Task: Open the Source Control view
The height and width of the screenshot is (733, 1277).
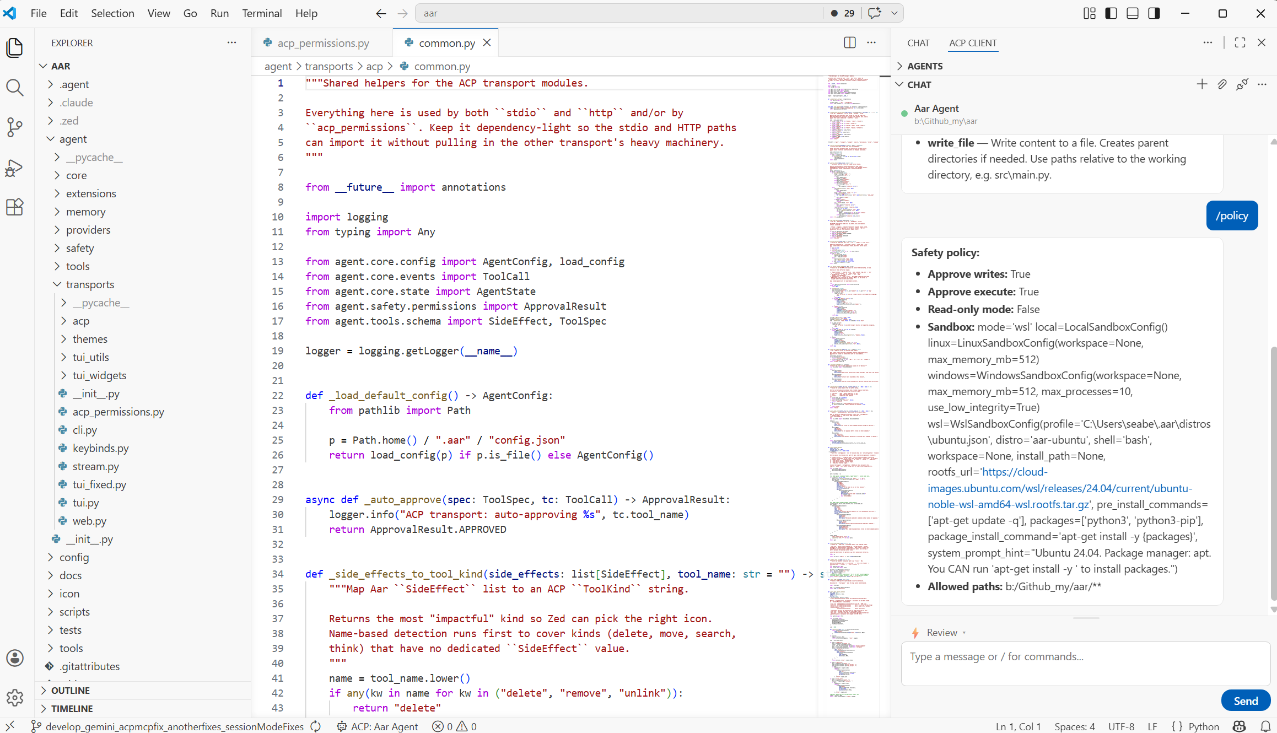Action: [x=15, y=127]
